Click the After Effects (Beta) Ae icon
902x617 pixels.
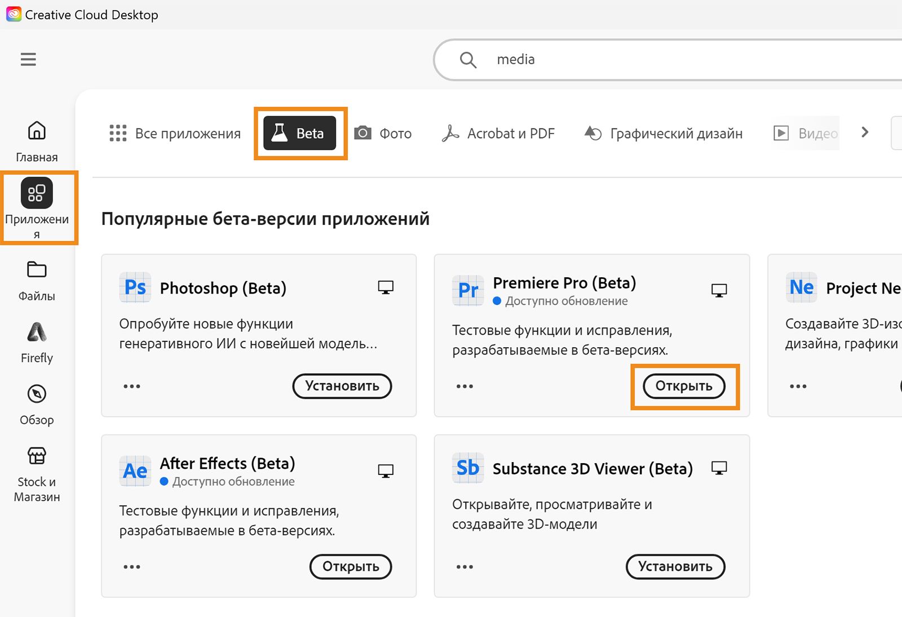135,470
